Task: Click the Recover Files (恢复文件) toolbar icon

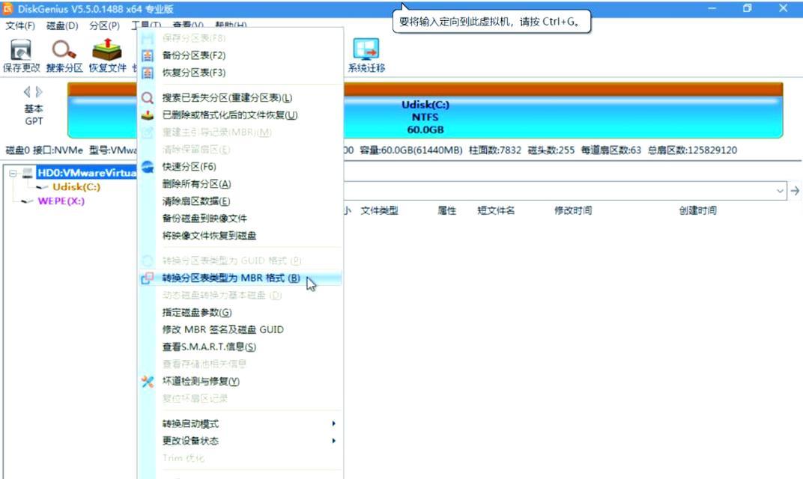Action: click(x=107, y=49)
